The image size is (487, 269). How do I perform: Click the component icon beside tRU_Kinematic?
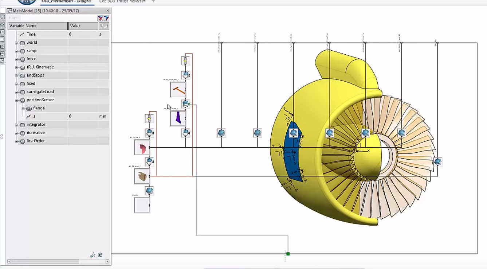coord(22,67)
